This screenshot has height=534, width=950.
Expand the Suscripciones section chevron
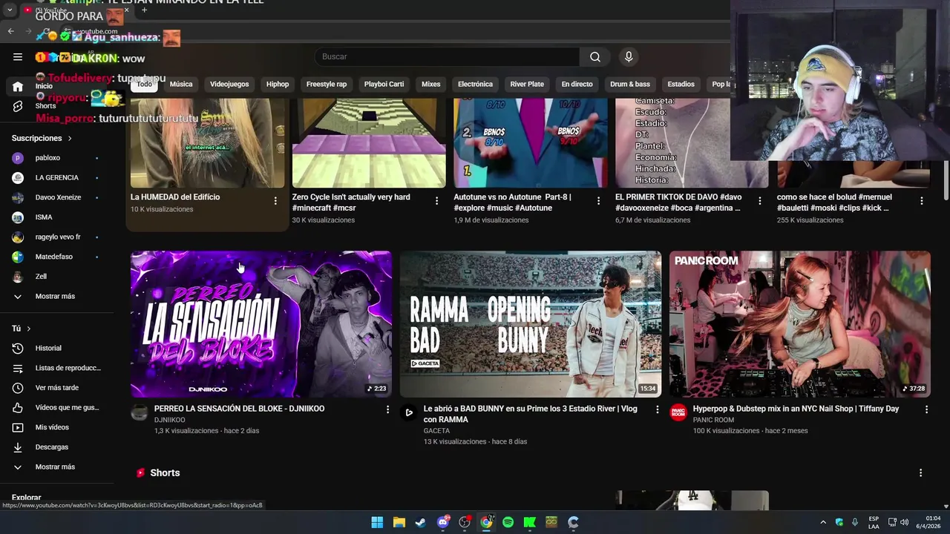pyautogui.click(x=70, y=139)
